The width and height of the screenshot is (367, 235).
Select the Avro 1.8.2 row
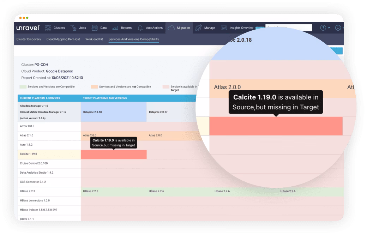click(x=49, y=145)
